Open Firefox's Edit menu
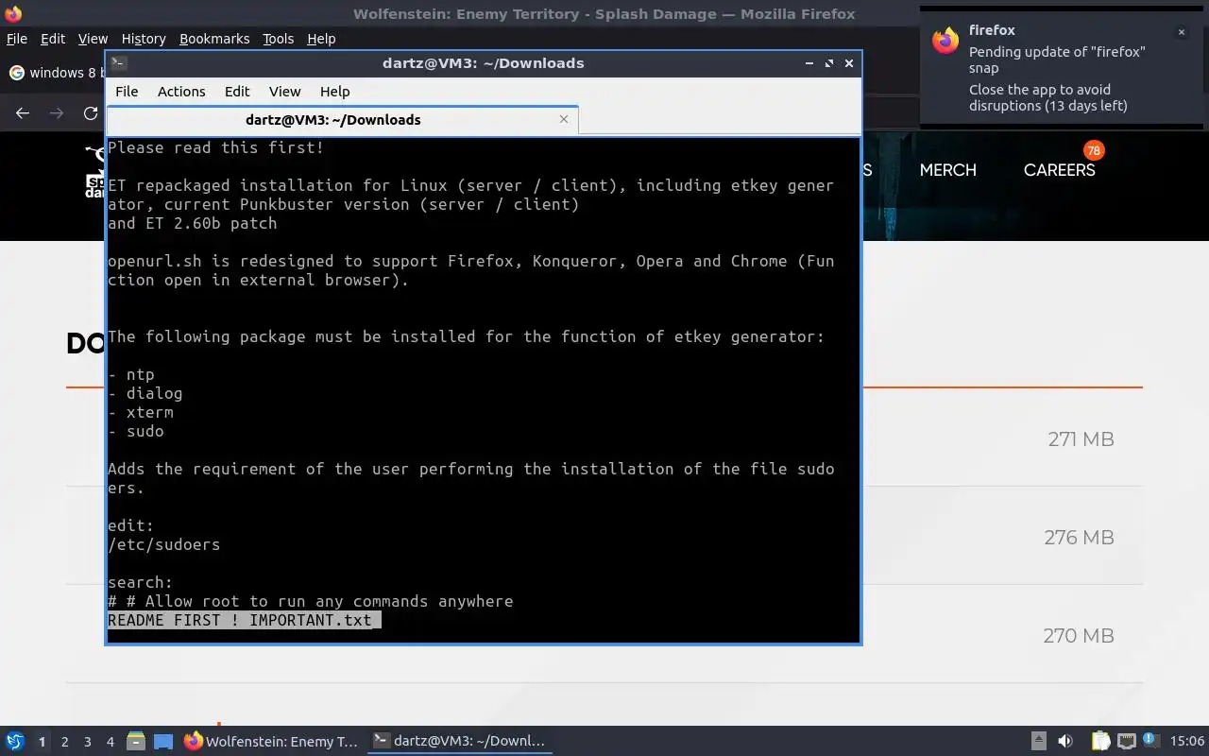Viewport: 1209px width, 756px height. 53,39
